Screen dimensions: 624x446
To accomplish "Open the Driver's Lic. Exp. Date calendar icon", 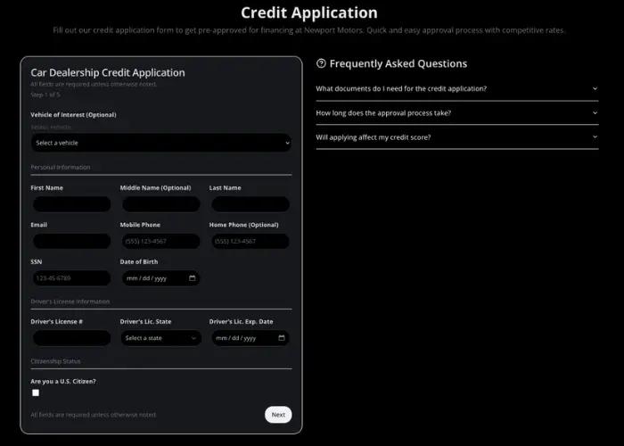I will coord(282,338).
